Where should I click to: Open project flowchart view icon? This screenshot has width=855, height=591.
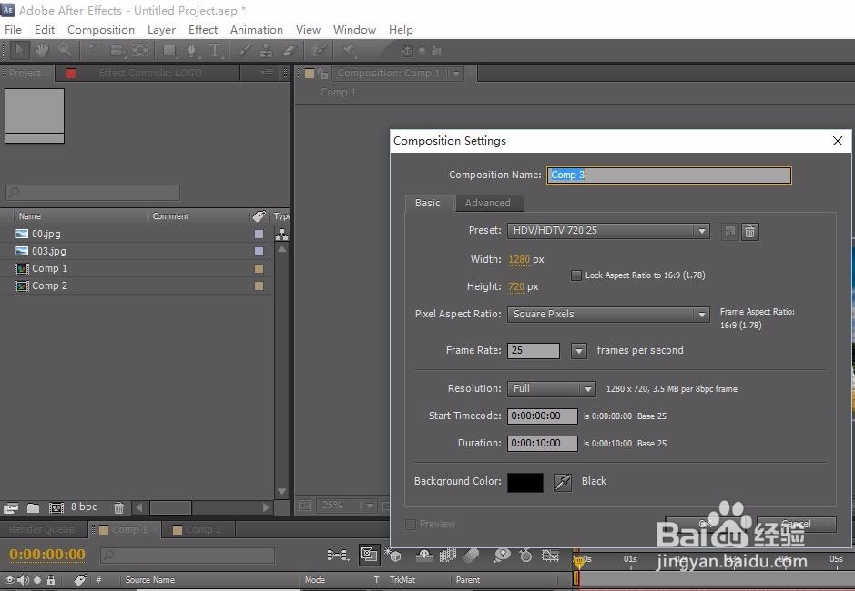coord(282,235)
